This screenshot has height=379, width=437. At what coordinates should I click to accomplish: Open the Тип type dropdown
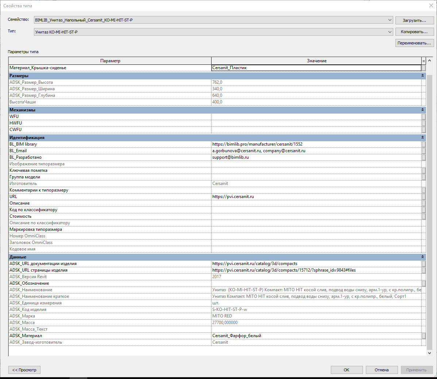(x=213, y=32)
